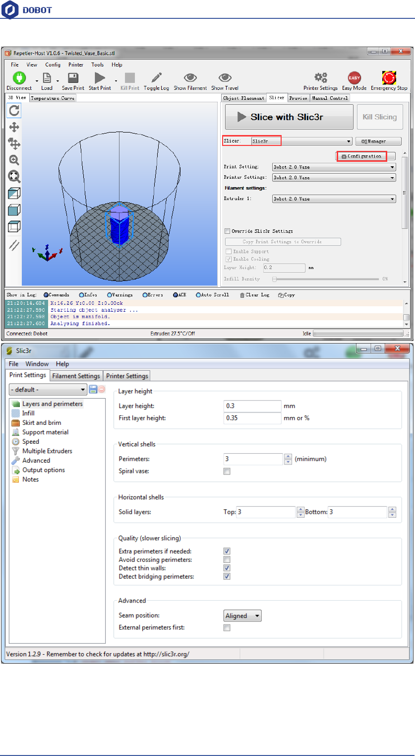Check Override Slic3r Settings

coord(228,231)
